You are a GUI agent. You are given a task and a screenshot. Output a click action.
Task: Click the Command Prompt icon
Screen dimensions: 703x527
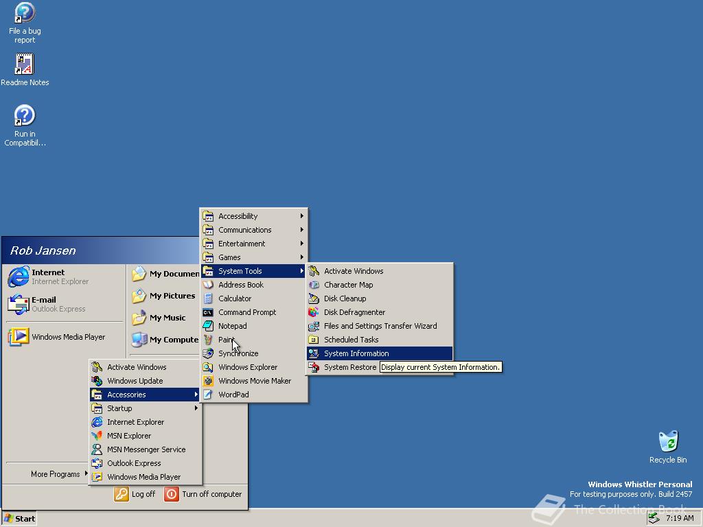pos(208,312)
